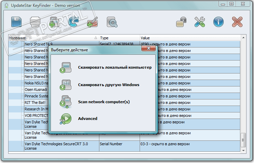The height and width of the screenshot is (163, 254).
Task: Click the other Windows scan icon in dialog
Action: (66, 85)
